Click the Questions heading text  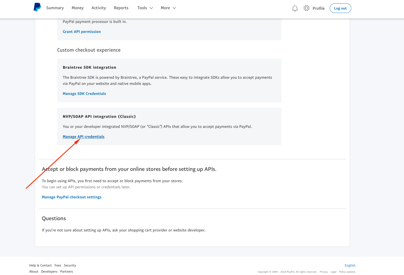[x=54, y=218]
